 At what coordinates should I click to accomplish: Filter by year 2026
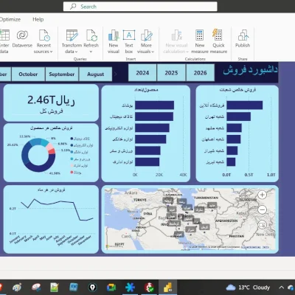coord(200,73)
